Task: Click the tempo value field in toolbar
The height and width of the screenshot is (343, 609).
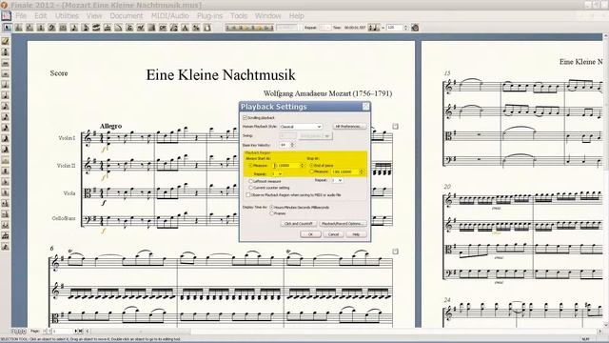Action: click(395, 28)
